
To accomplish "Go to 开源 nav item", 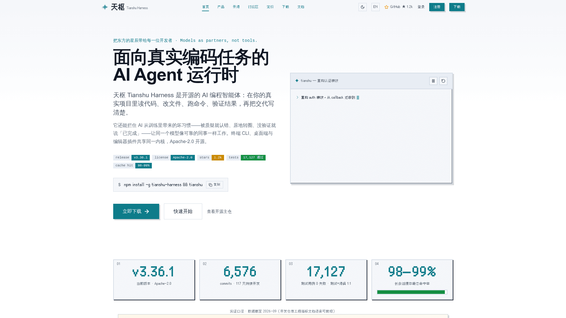I will pyautogui.click(x=236, y=7).
